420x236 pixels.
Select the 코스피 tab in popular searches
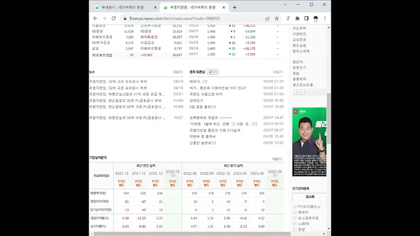coord(310,197)
